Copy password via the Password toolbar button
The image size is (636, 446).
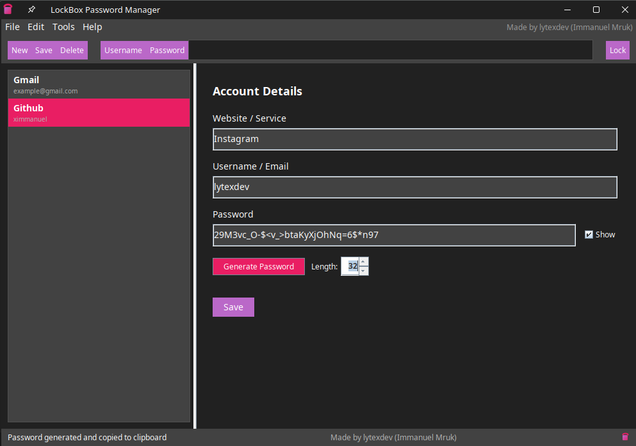[x=167, y=50]
